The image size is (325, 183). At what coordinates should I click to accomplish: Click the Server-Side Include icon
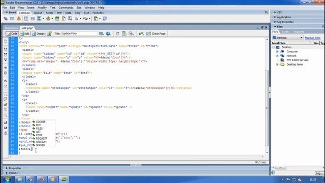63,19
